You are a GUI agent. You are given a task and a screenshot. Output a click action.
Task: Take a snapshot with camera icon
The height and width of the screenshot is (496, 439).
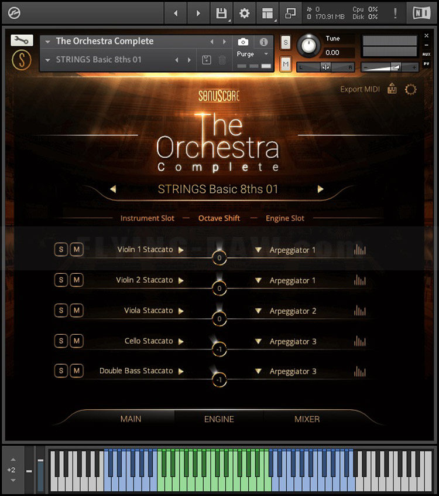pyautogui.click(x=243, y=42)
